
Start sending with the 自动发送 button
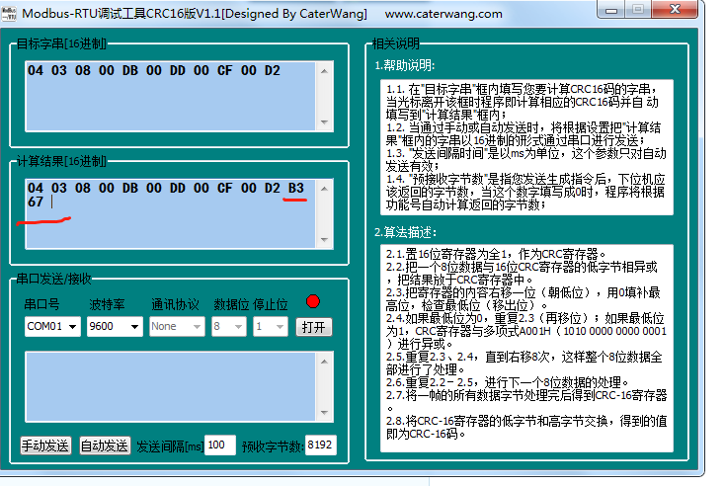[x=105, y=445]
